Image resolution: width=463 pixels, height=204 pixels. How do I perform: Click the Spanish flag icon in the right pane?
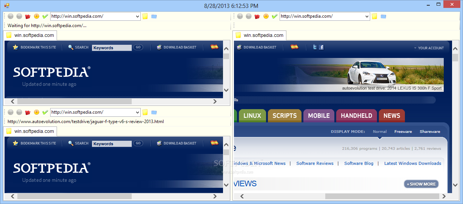(x=294, y=47)
